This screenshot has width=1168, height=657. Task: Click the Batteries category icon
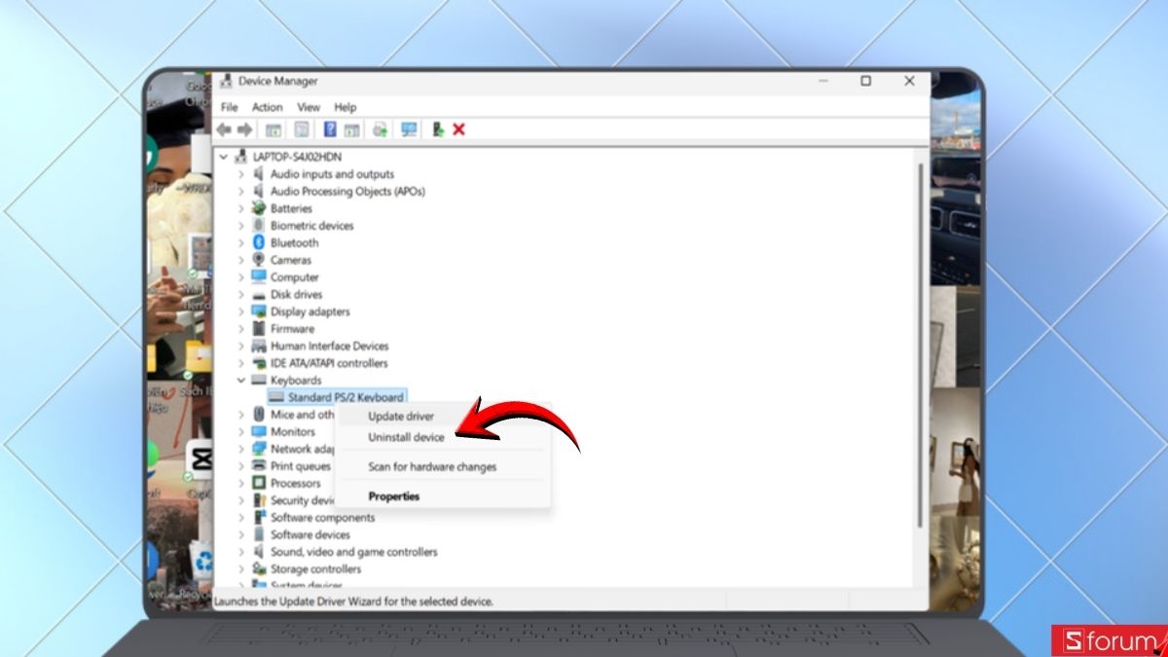[259, 208]
